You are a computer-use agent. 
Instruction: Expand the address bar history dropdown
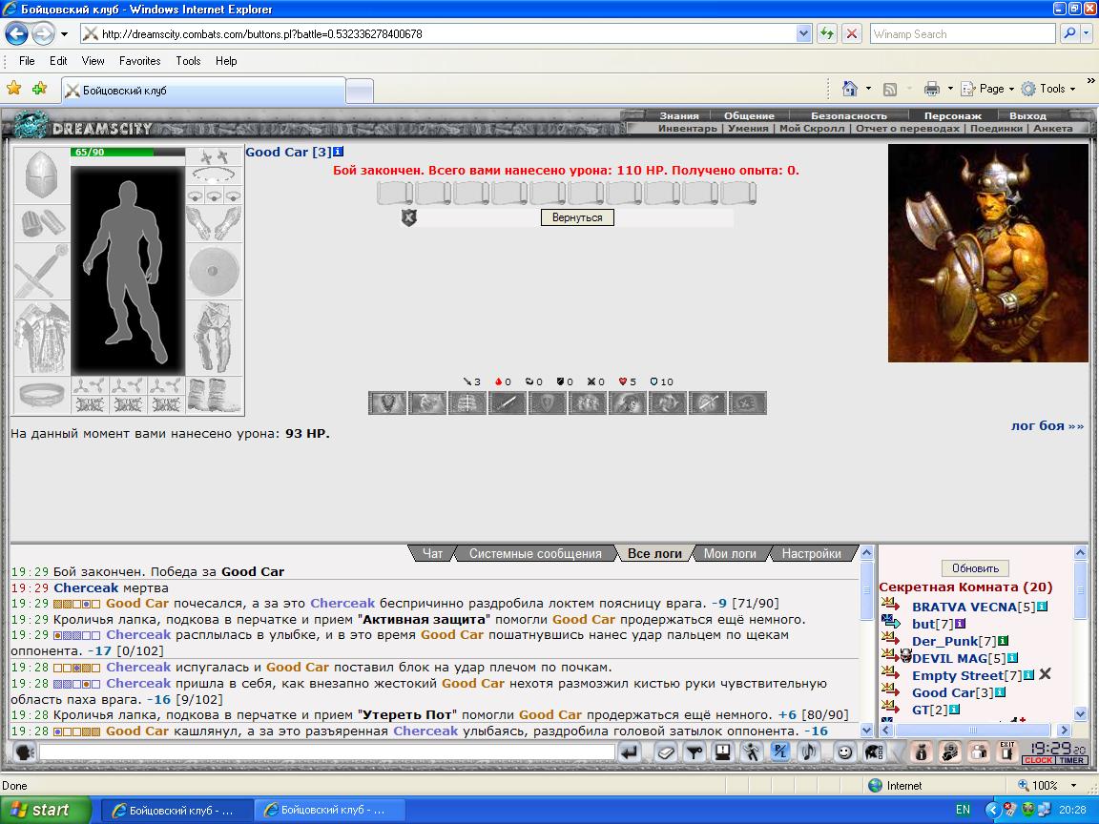point(804,33)
